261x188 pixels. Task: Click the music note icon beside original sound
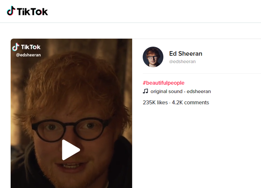coord(145,91)
